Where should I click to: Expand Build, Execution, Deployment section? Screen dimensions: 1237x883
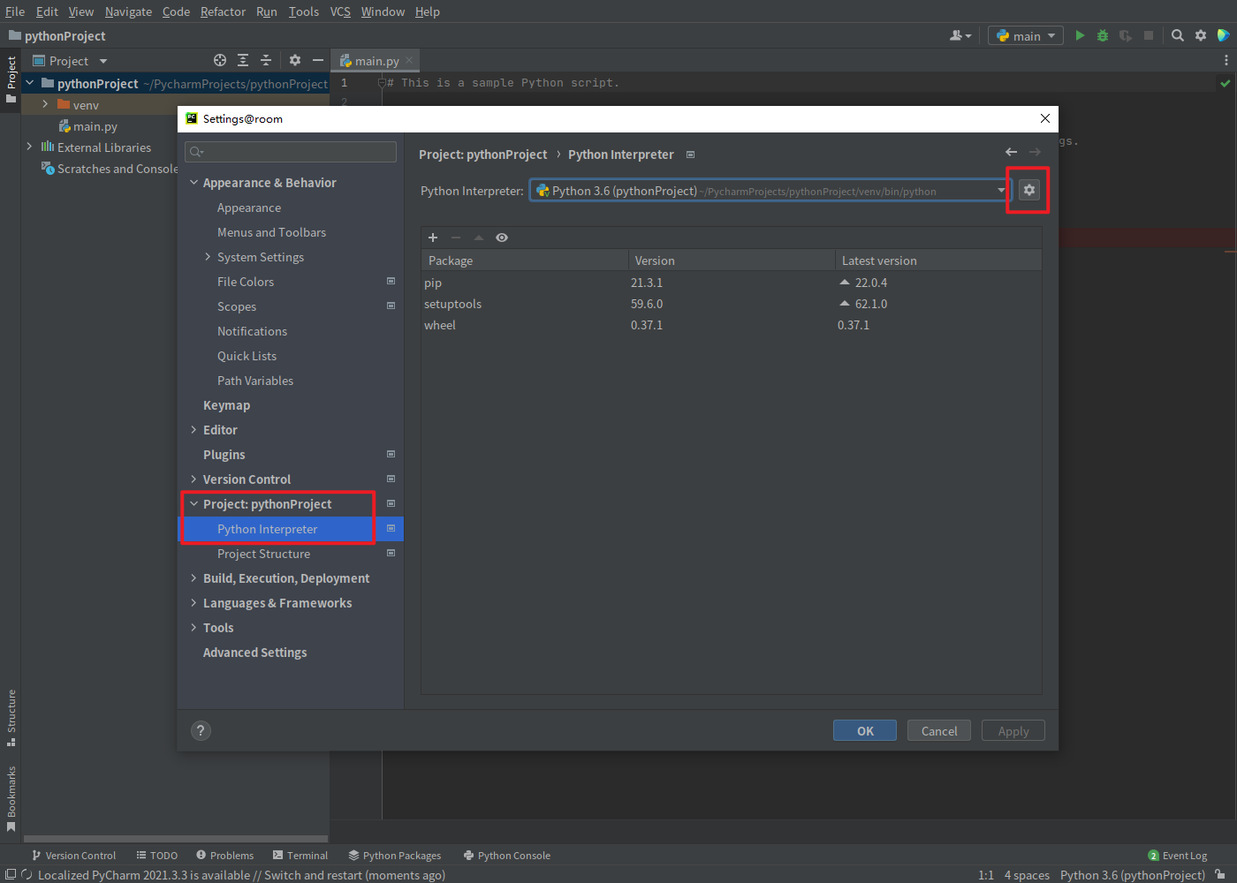pos(194,578)
